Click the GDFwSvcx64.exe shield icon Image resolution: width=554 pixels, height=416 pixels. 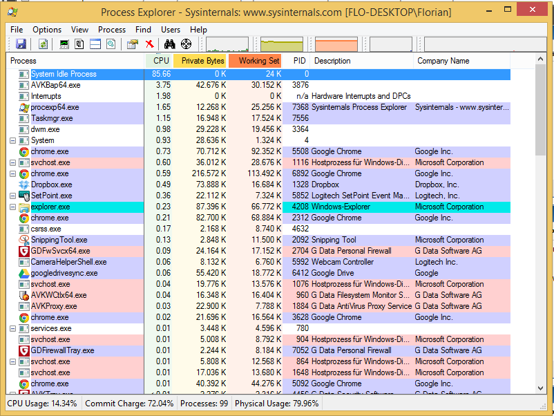click(24, 251)
